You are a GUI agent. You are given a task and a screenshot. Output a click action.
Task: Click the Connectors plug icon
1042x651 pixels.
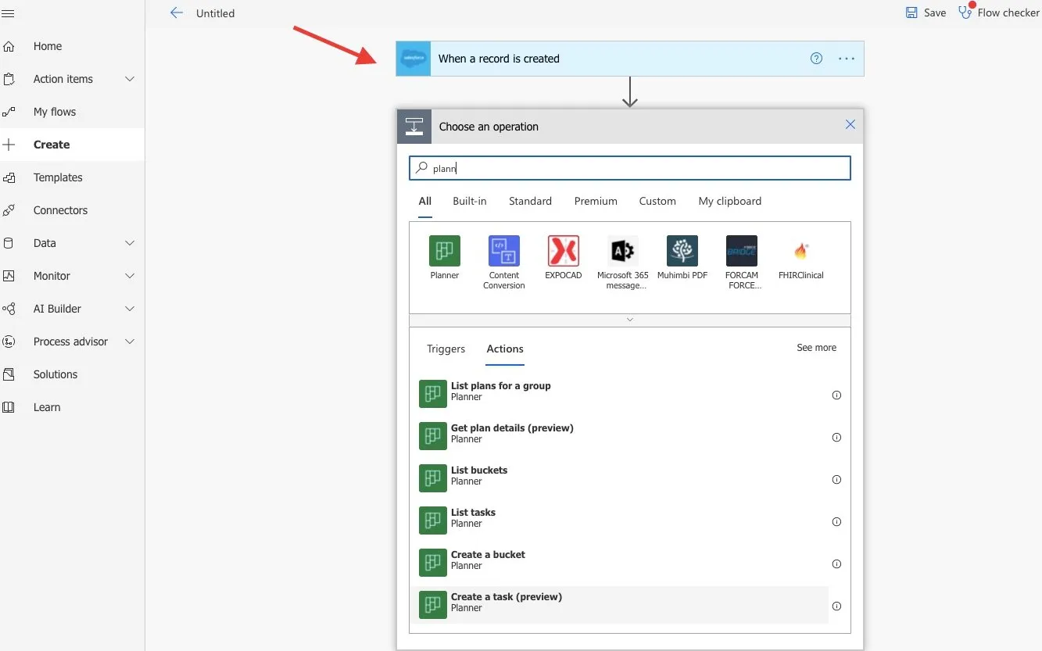[9, 210]
